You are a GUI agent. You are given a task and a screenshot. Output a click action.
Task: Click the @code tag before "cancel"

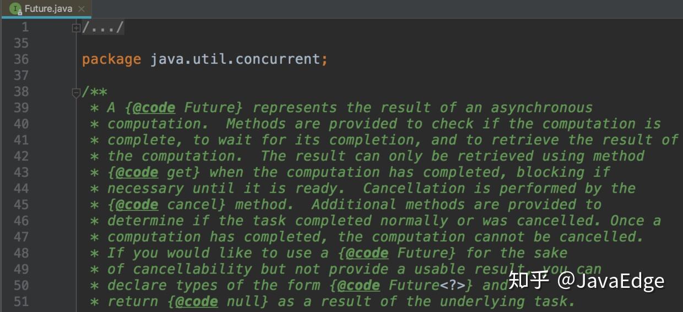click(137, 205)
